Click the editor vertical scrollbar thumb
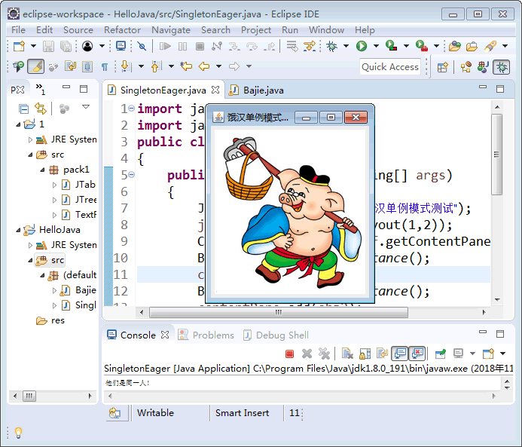 coord(497,155)
